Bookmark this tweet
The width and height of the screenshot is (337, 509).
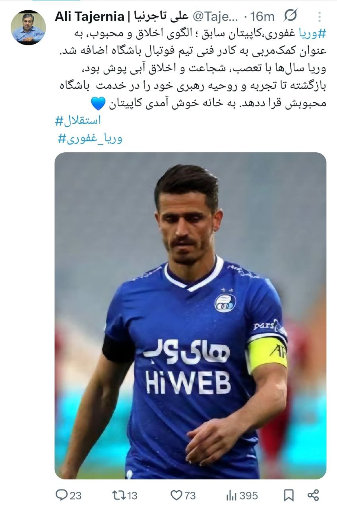pyautogui.click(x=289, y=495)
